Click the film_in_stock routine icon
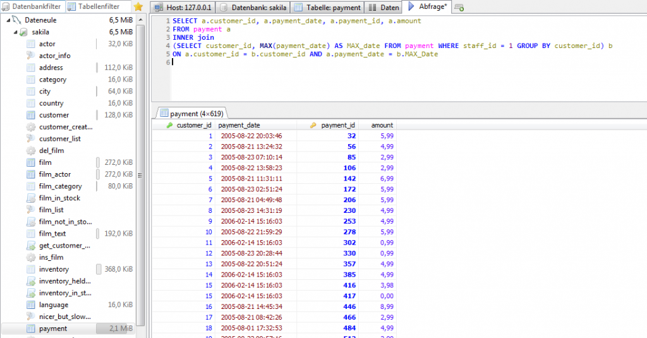This screenshot has width=647, height=338. pos(31,198)
